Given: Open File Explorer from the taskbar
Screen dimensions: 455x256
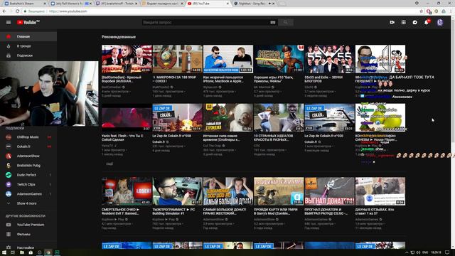Looking at the screenshot, I should 22,252.
